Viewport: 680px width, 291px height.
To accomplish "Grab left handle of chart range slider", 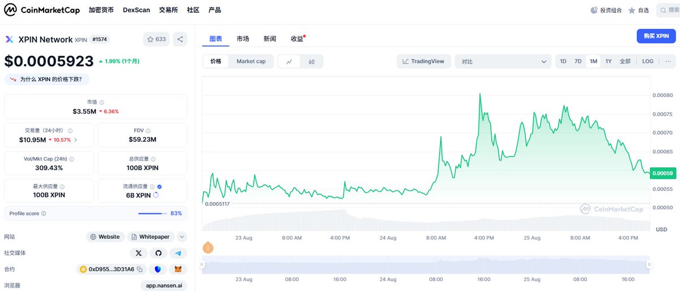I will (x=201, y=264).
